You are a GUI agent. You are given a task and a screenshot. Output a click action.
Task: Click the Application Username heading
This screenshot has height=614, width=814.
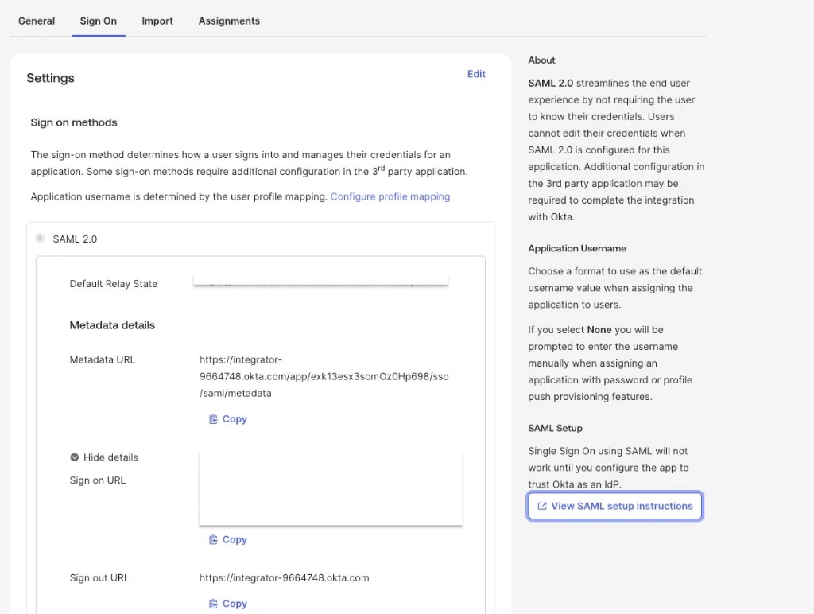click(577, 248)
